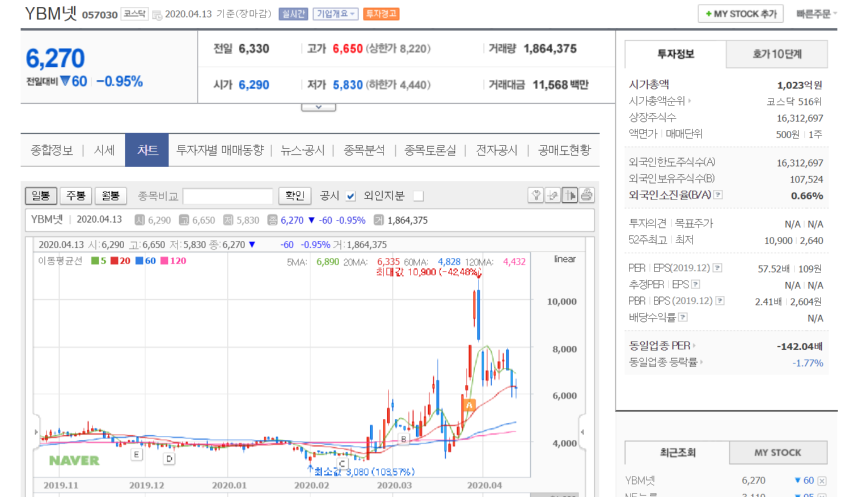Click the calendar icon beside the date
841x497 pixels.
[x=157, y=15]
